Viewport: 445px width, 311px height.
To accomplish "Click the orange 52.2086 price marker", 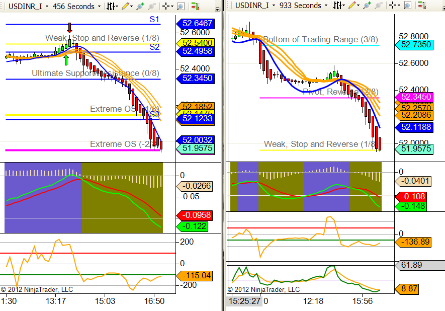I will tap(414, 115).
